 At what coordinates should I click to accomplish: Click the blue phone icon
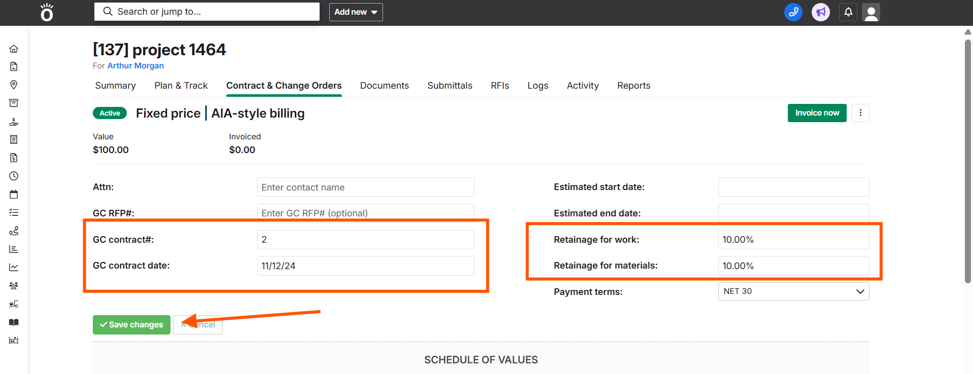tap(793, 12)
